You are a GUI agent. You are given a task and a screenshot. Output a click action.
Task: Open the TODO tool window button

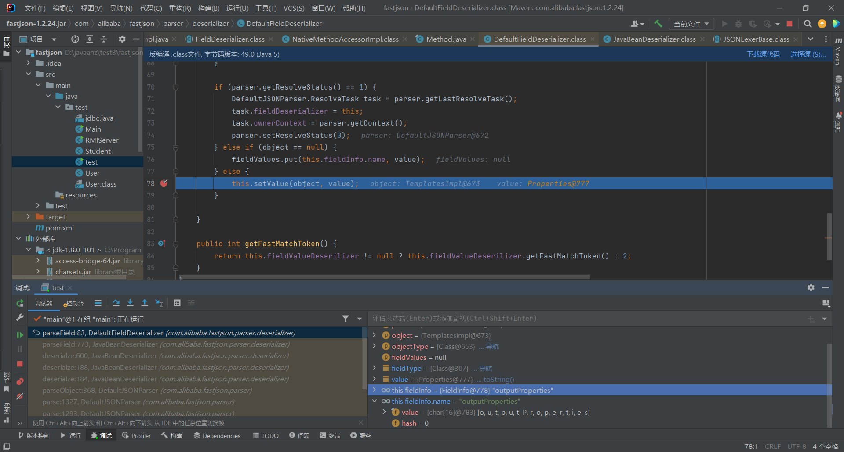[x=266, y=435]
